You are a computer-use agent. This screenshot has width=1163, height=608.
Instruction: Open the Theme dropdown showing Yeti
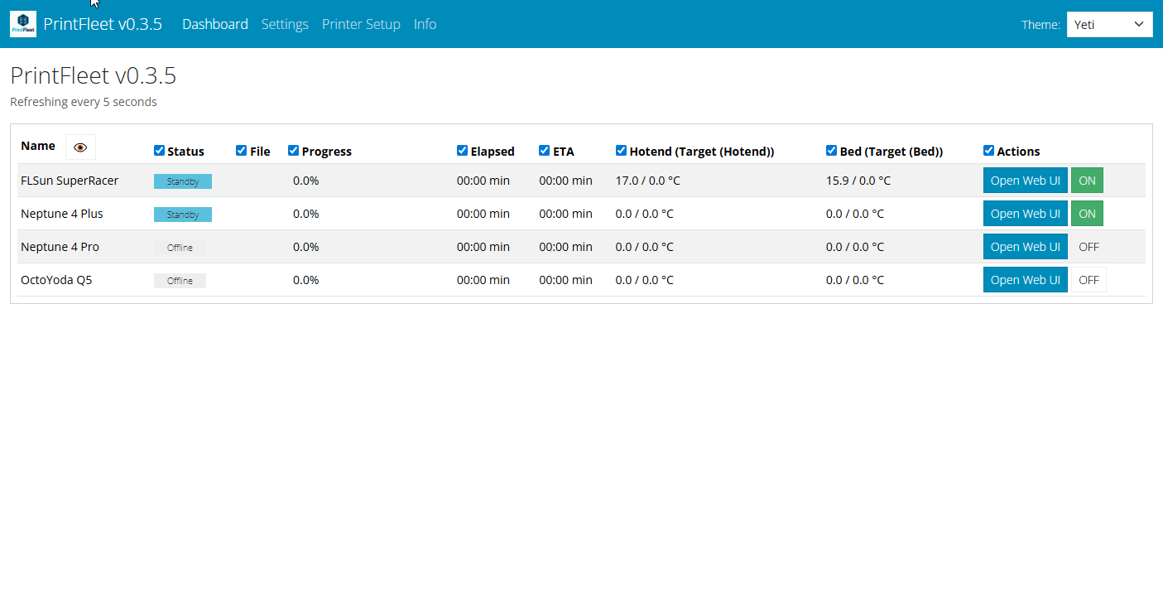pos(1109,25)
